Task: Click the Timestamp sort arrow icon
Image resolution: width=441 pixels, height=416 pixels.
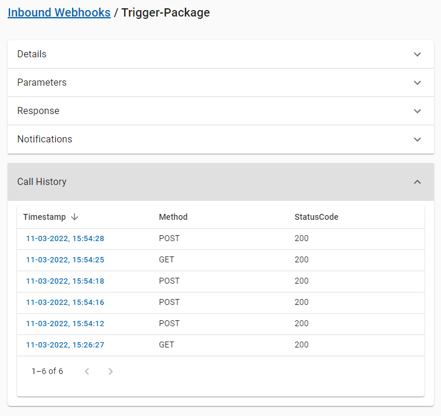Action: click(x=74, y=217)
